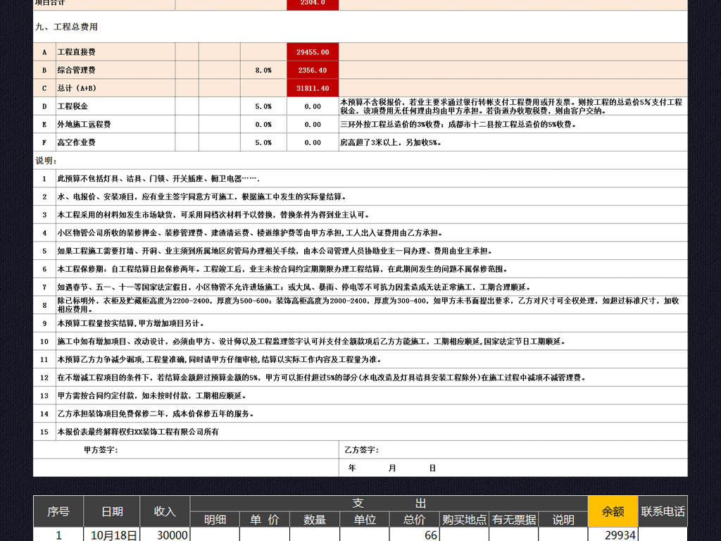Click the 甲方签字 signature cell

click(x=186, y=450)
